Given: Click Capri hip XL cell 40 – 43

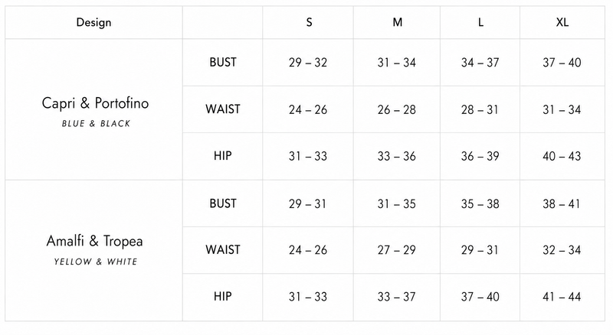Looking at the screenshot, I should [x=562, y=156].
